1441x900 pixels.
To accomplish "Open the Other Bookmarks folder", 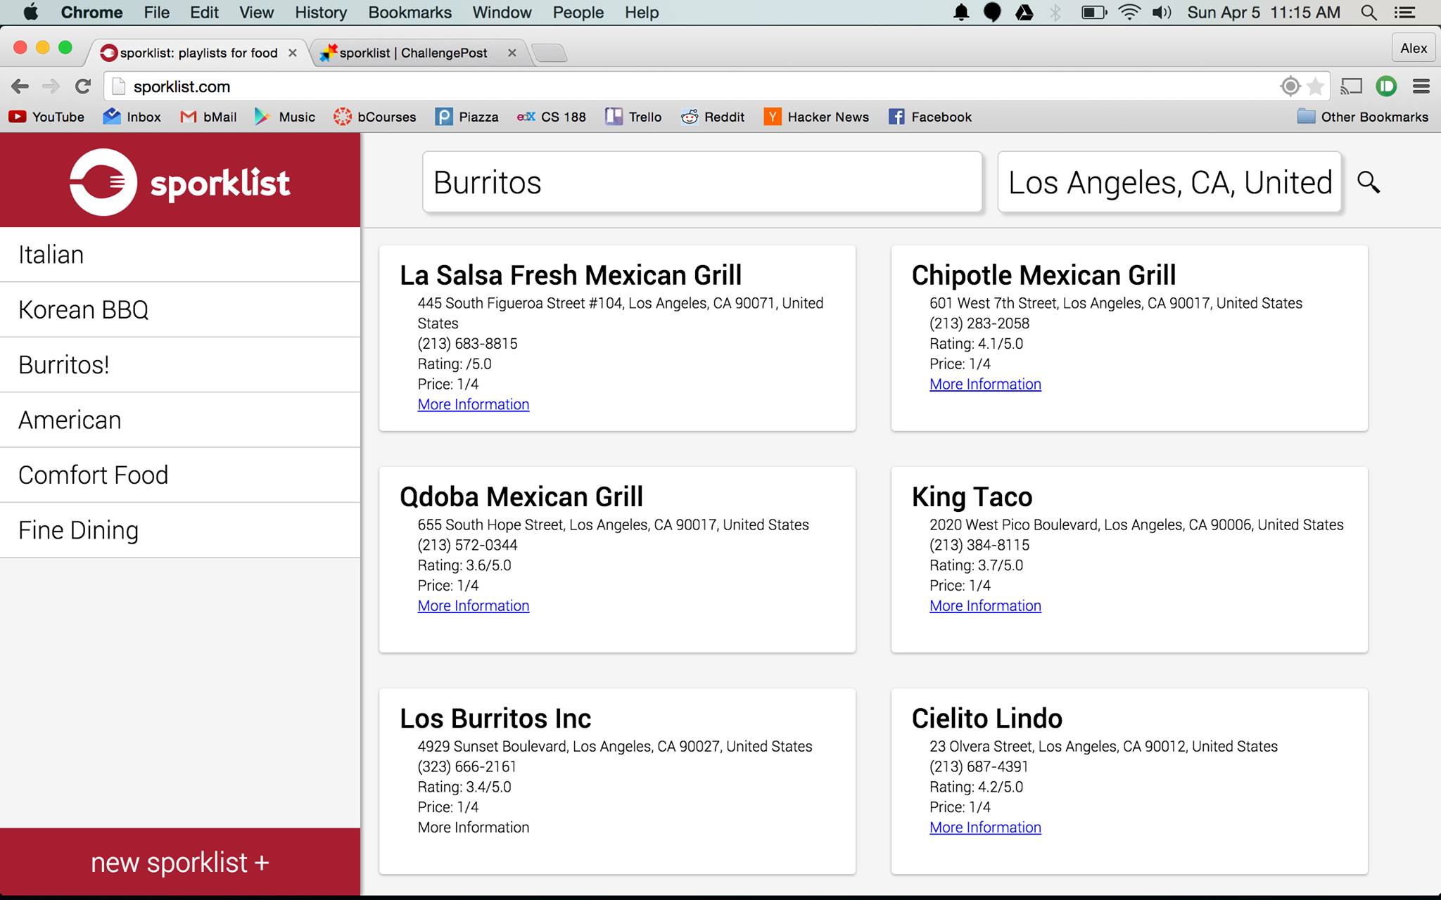I will 1362,117.
